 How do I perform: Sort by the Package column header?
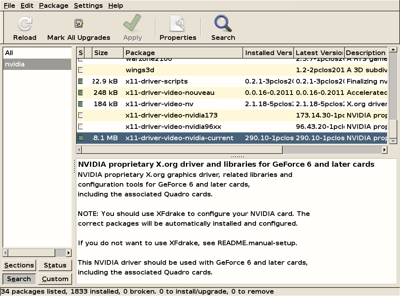[x=183, y=53]
